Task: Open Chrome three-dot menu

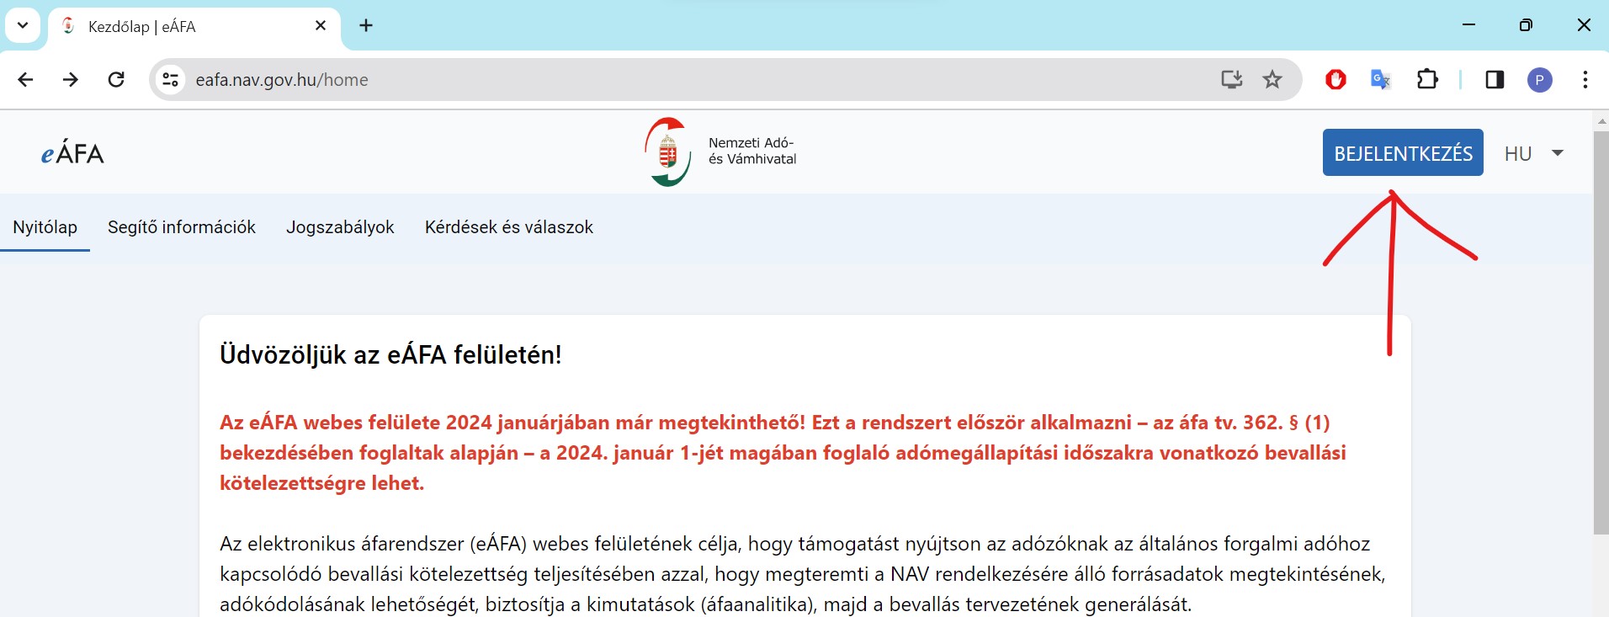Action: tap(1585, 80)
